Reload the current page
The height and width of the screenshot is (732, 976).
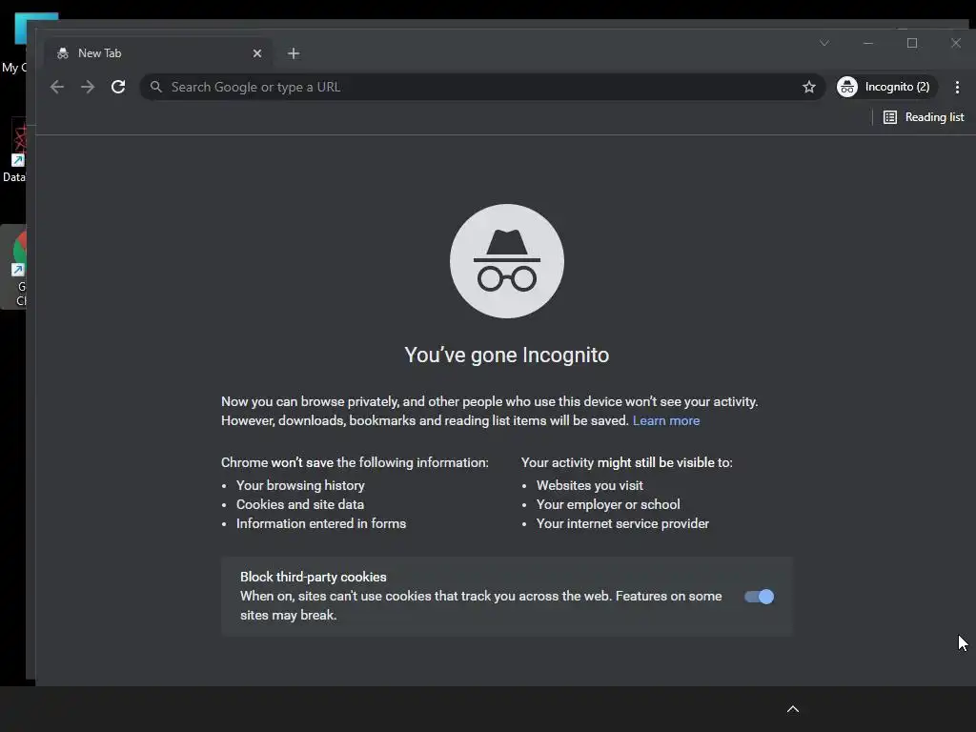point(118,87)
